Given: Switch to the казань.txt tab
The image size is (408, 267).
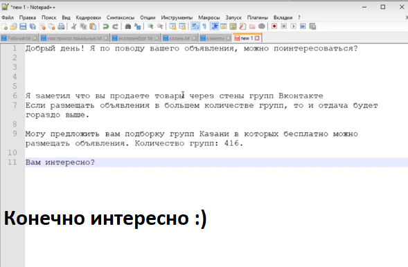Looking at the screenshot, I should (x=179, y=39).
